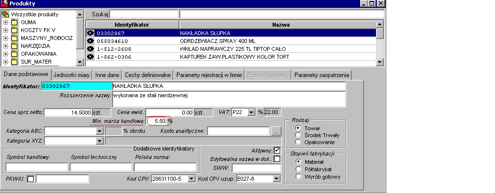Click the Rozszerzenie nazwy text area
This screenshot has width=495, height=193.
229,99
